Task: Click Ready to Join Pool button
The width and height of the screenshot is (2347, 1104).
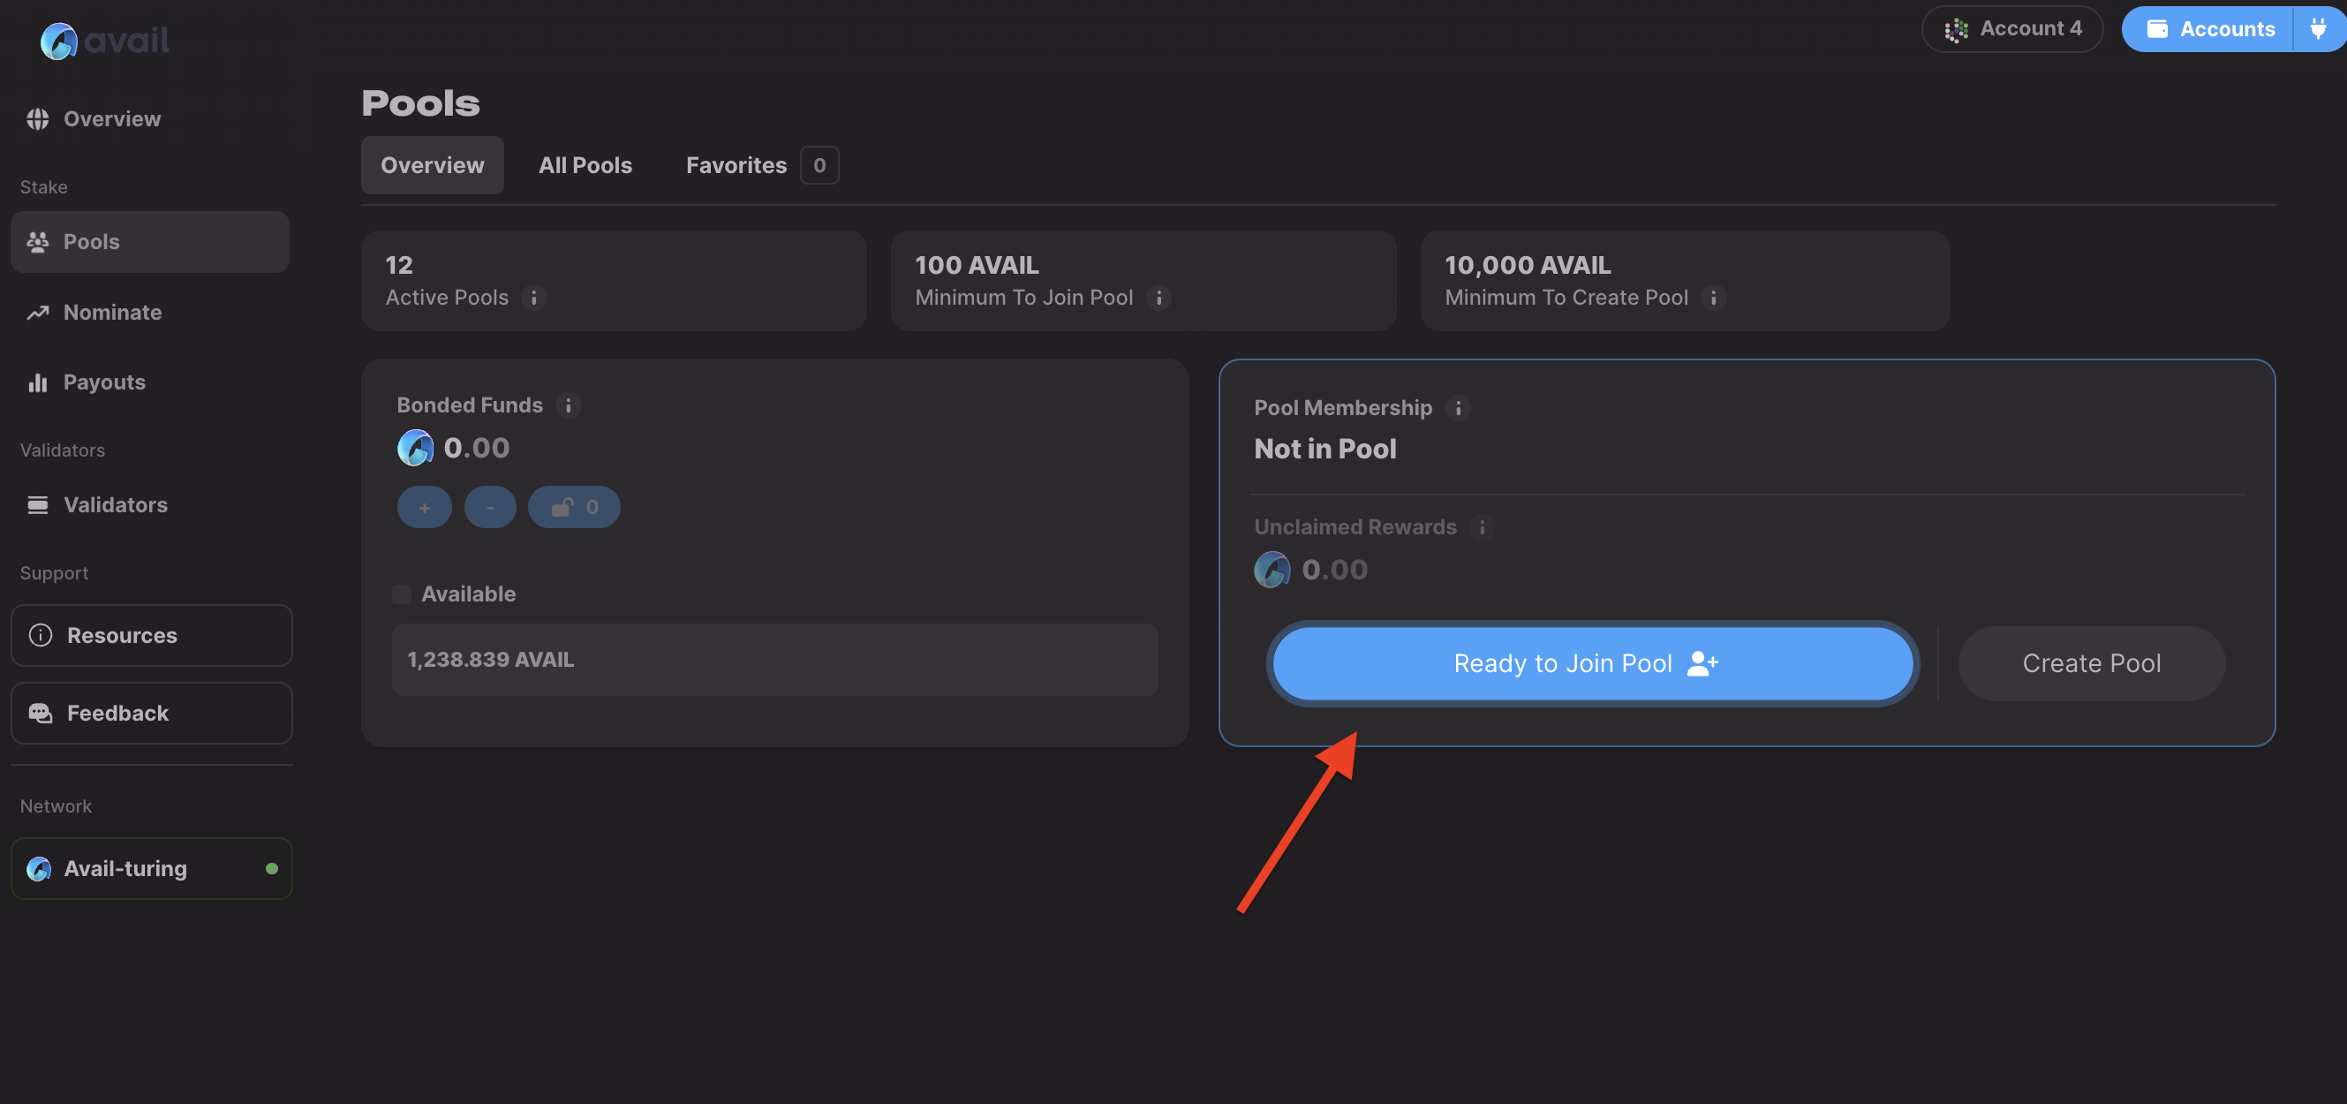Action: pyautogui.click(x=1592, y=663)
